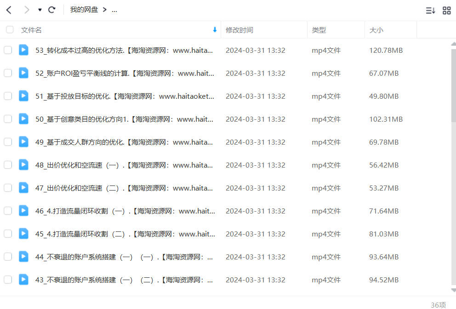
Task: Check the box for file 43_不衰退的账户系统搭建
Action: 8,279
